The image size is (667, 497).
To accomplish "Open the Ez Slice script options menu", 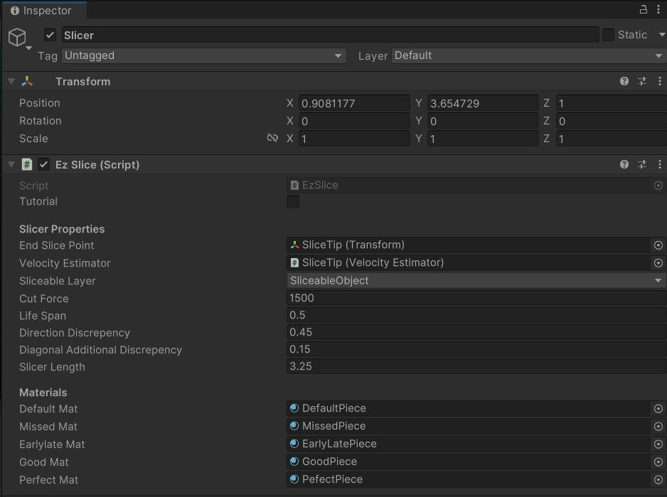I will pos(658,164).
